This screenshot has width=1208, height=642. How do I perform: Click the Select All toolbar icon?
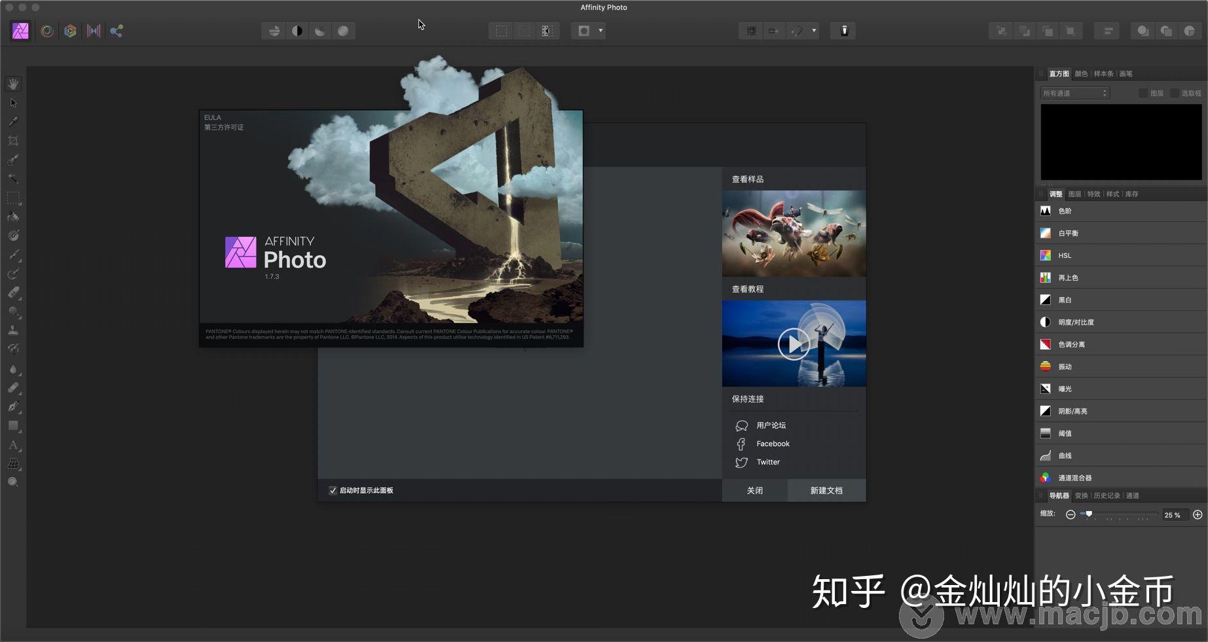pyautogui.click(x=501, y=31)
